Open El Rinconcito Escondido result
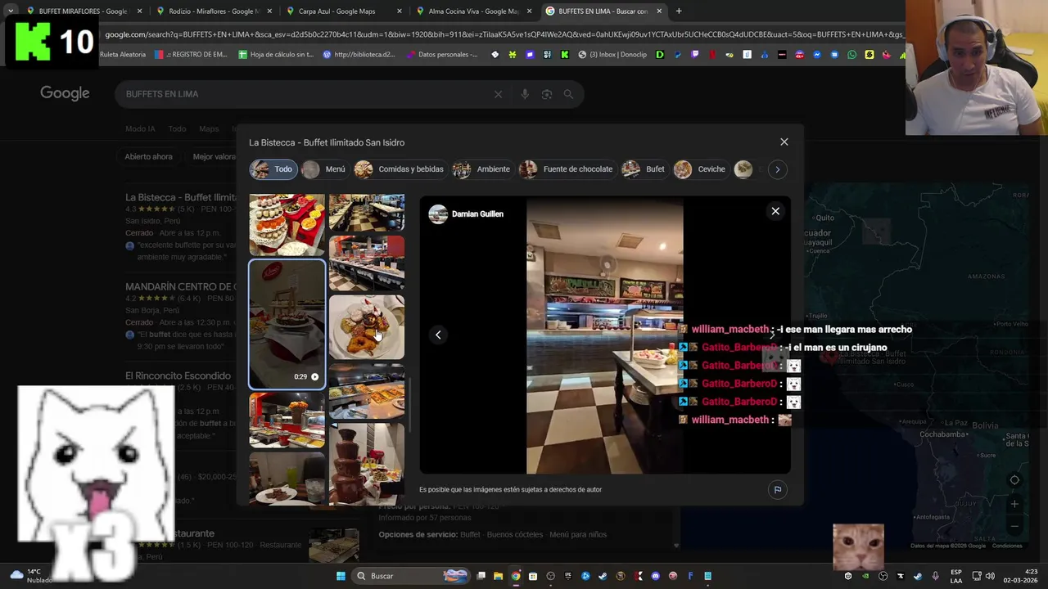The width and height of the screenshot is (1048, 589). [x=178, y=376]
